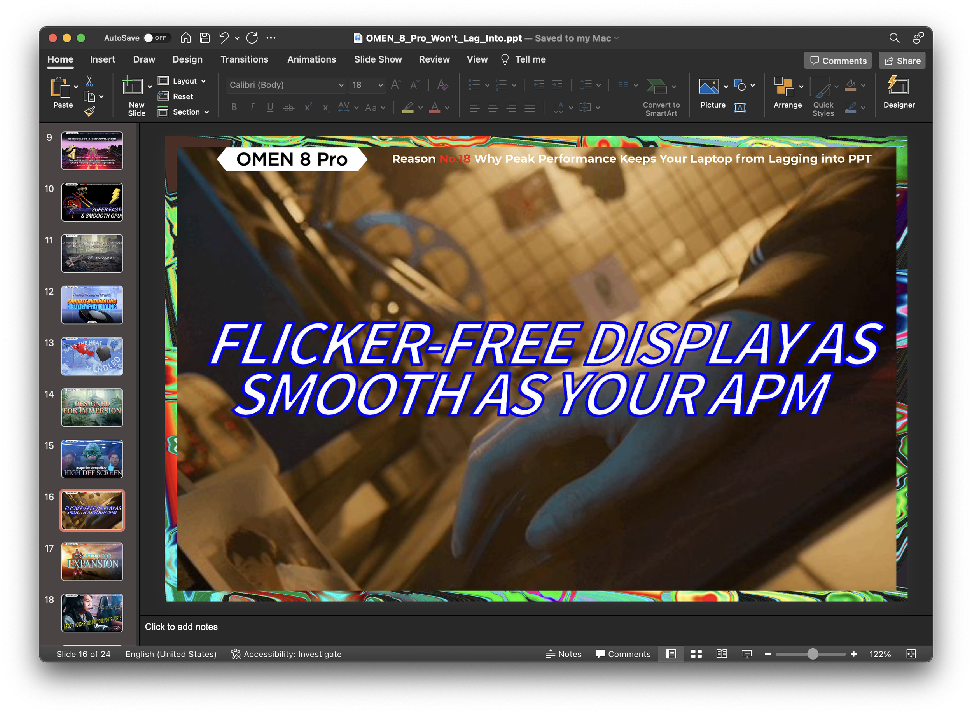This screenshot has height=714, width=972.
Task: Toggle Underline formatting
Action: pyautogui.click(x=270, y=107)
